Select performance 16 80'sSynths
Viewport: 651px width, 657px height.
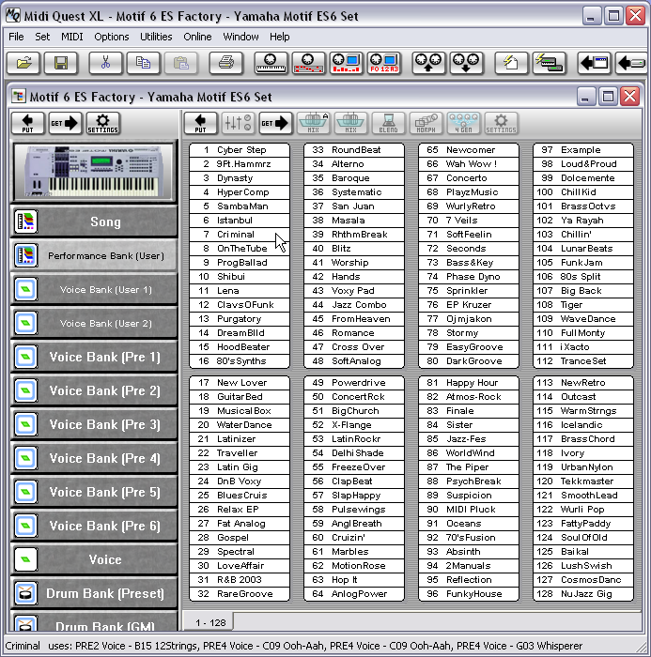[x=240, y=361]
